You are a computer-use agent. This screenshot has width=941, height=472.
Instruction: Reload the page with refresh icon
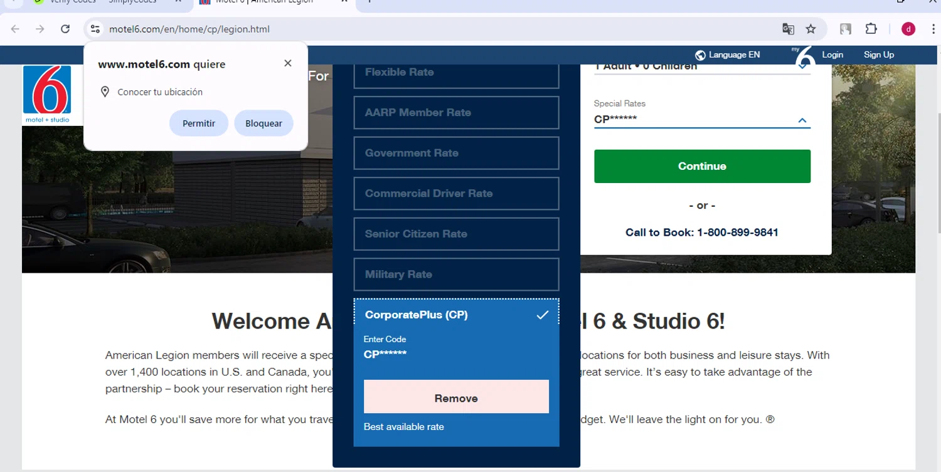pos(65,29)
